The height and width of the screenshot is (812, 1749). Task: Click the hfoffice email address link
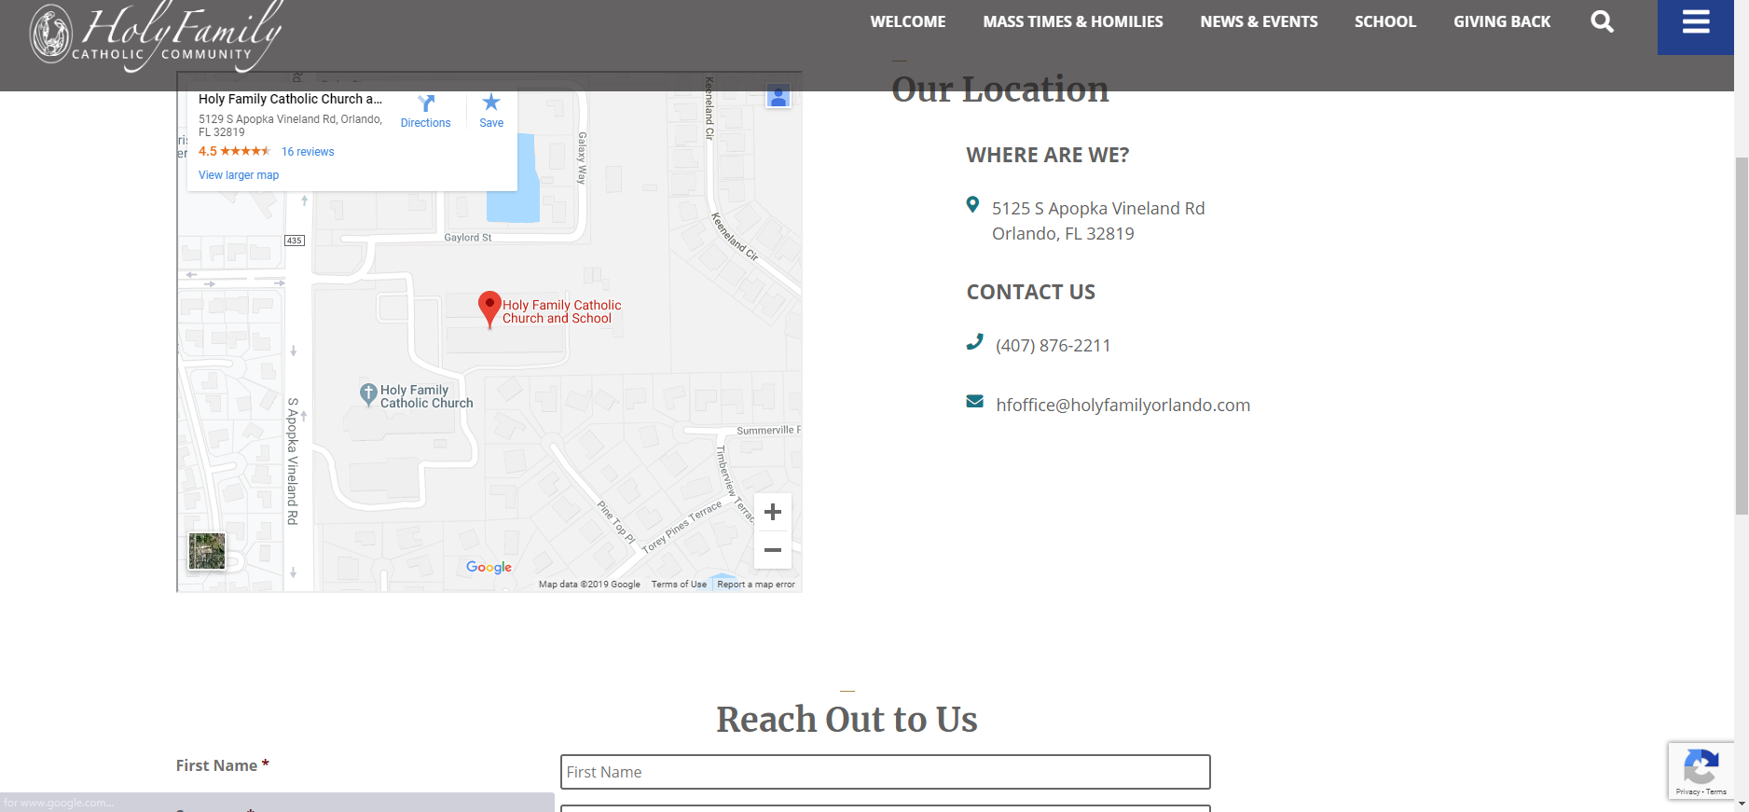click(x=1122, y=406)
